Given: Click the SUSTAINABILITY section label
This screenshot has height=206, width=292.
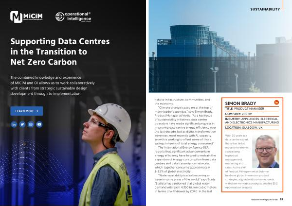Looking at the screenshot, I should [265, 9].
